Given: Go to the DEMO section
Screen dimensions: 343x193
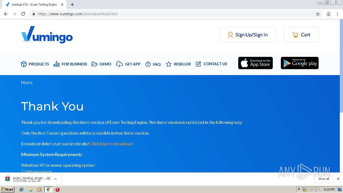Looking at the screenshot, I should (x=102, y=64).
